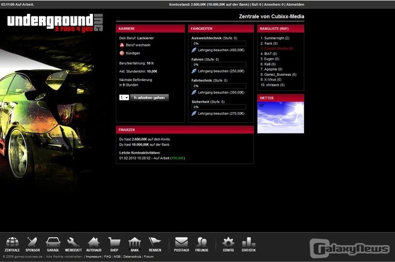Screen dimensions: 395x262
Task: Attend Sicherheit course for 270,00€
Action: point(221,114)
